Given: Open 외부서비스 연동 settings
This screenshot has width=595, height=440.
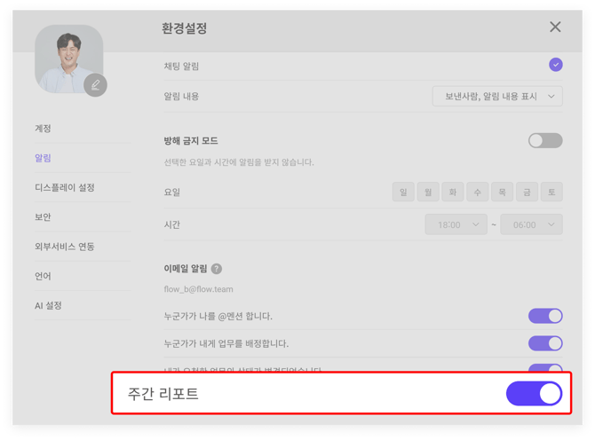Looking at the screenshot, I should coord(65,247).
